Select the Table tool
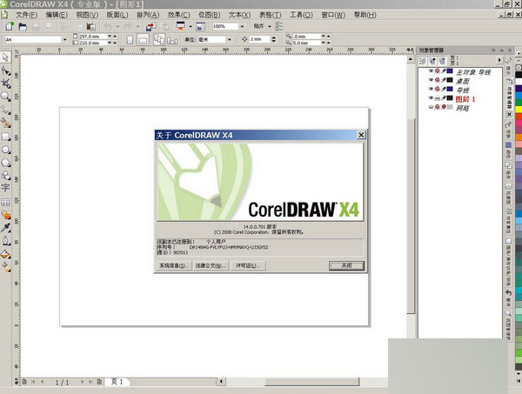 pyautogui.click(x=5, y=202)
